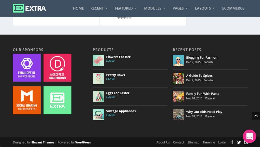Click the Products heading

point(103,50)
